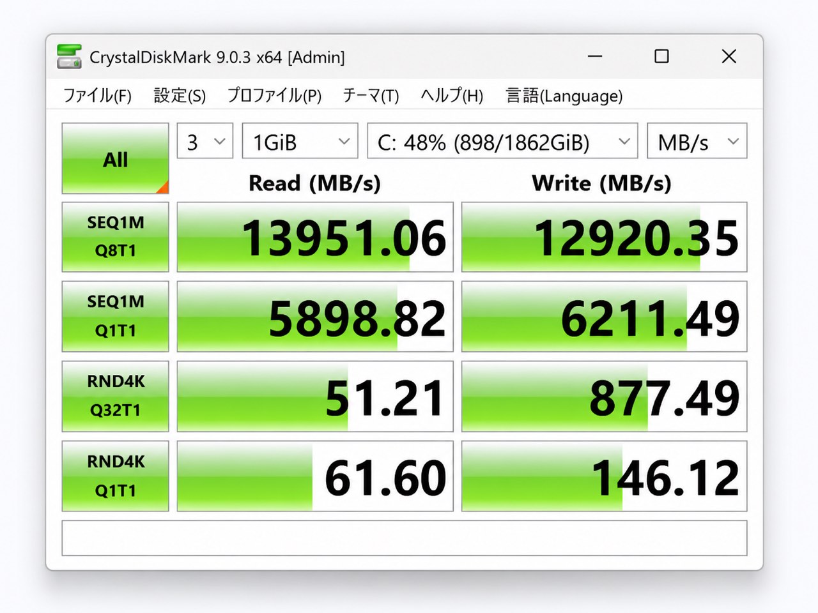Start the SEQ1M Q1T1 test

(116, 316)
